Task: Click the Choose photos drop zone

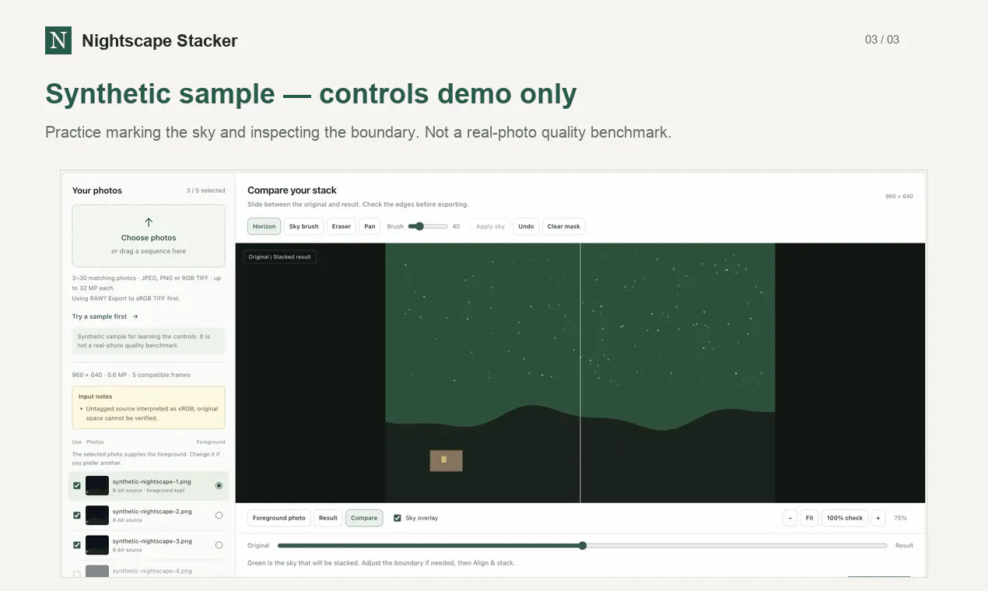Action: [149, 236]
